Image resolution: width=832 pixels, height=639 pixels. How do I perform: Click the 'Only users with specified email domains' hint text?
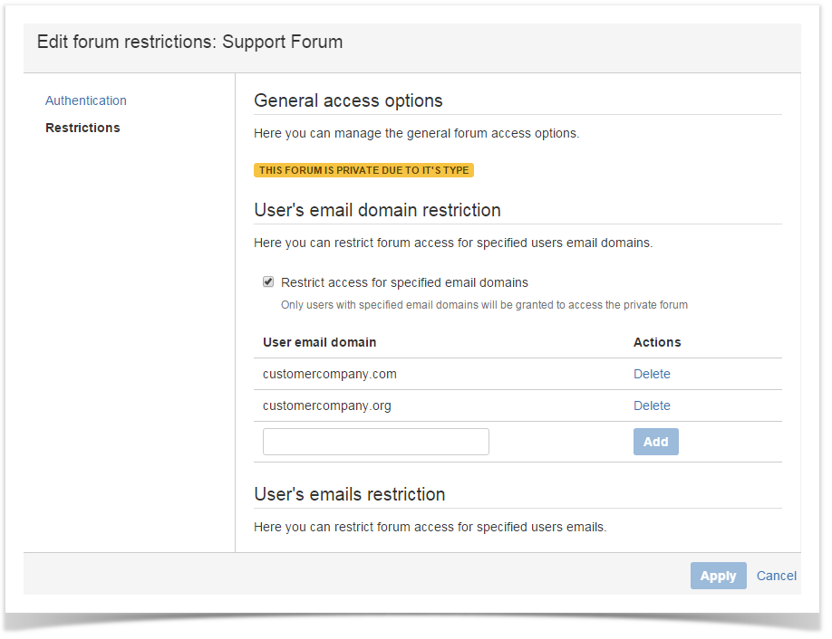click(484, 305)
